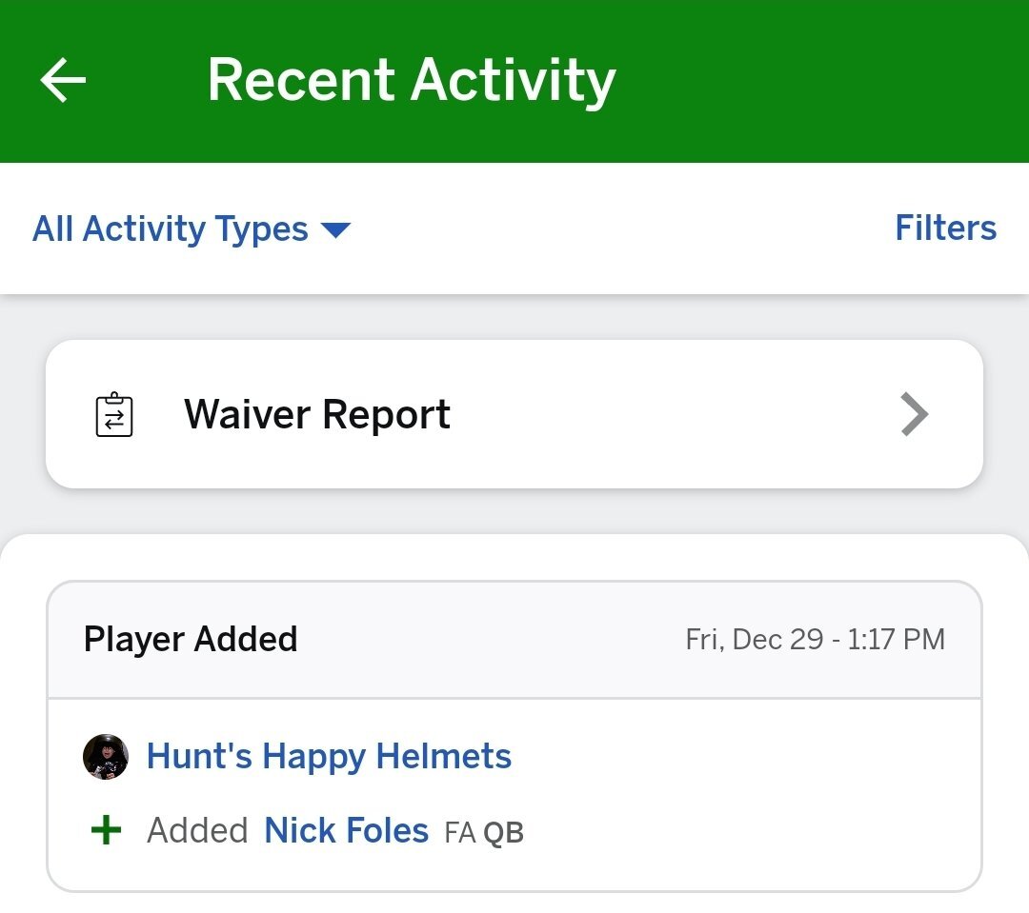Image resolution: width=1029 pixels, height=913 pixels.
Task: Click the Fri, Dec 29 timestamp
Action: [x=815, y=640]
